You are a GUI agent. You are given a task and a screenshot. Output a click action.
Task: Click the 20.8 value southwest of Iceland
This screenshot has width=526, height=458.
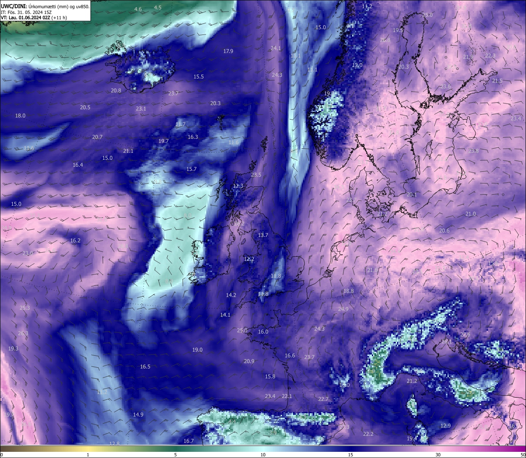click(x=116, y=90)
